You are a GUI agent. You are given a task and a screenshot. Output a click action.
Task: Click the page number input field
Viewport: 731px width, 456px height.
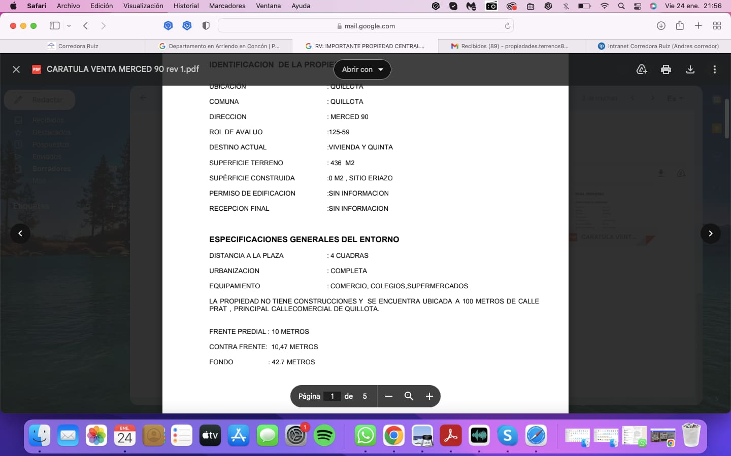(x=333, y=396)
